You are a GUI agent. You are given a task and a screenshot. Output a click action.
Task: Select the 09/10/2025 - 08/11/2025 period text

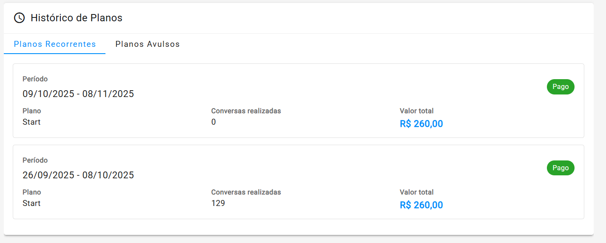pos(78,94)
